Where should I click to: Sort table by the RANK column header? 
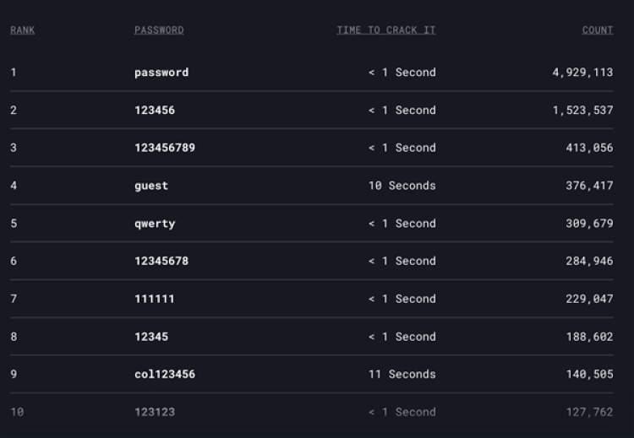(22, 30)
